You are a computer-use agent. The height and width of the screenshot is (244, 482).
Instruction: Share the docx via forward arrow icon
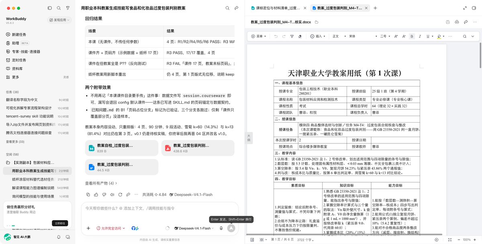(x=466, y=22)
